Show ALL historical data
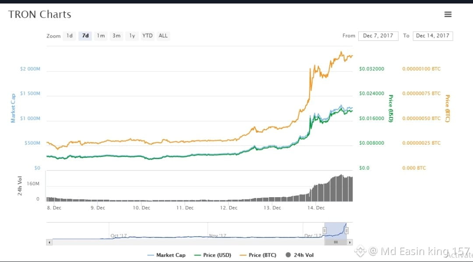This screenshot has width=473, height=262. [163, 36]
